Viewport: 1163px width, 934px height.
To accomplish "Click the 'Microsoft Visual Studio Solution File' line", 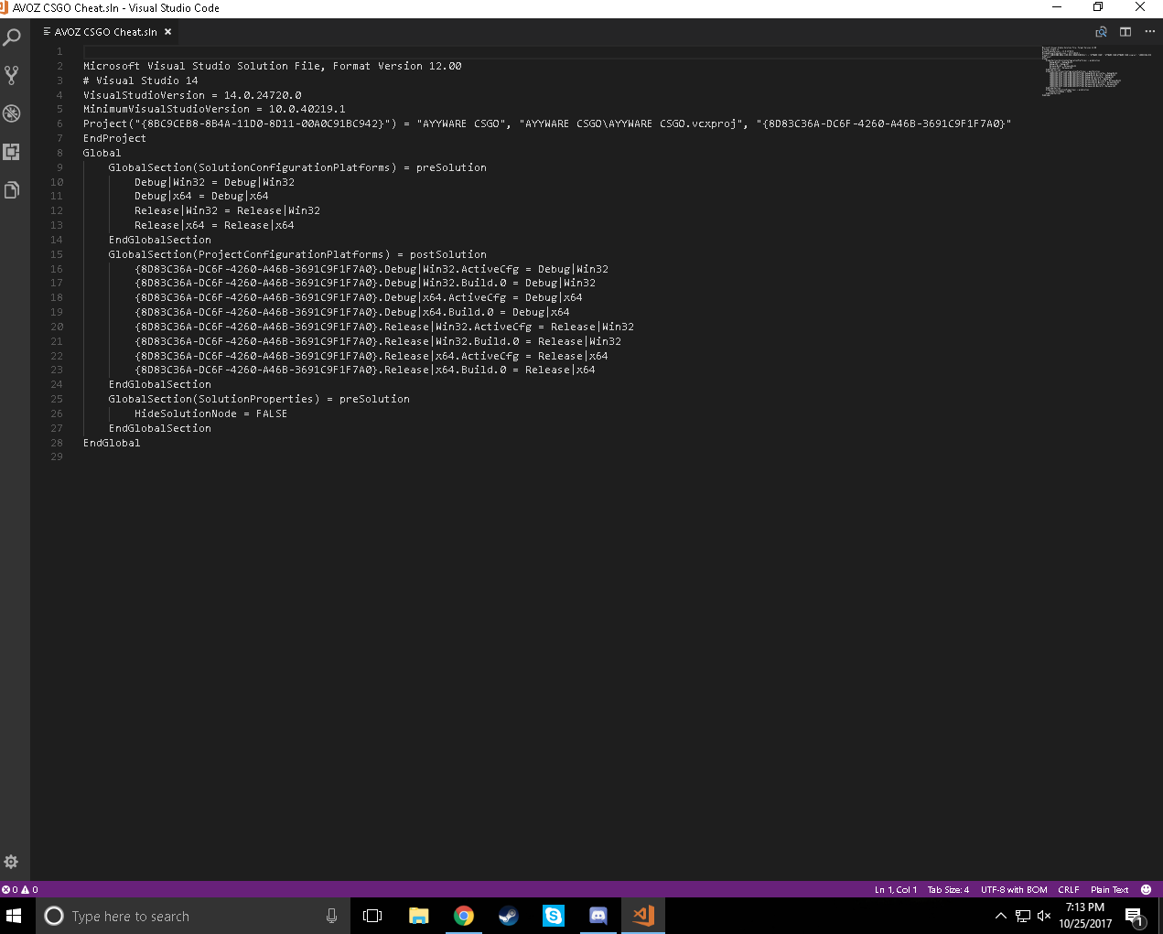I will (273, 66).
